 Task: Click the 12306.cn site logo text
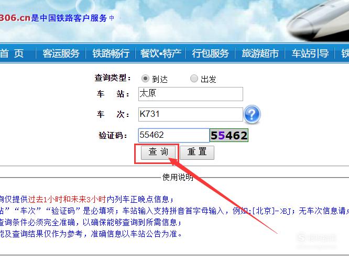pos(15,18)
